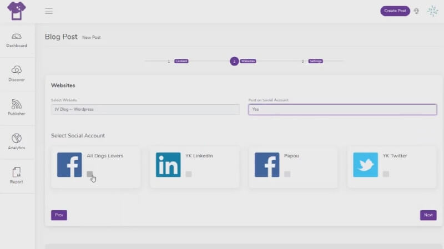Click the Blog Post heading
This screenshot has height=249, width=444.
click(x=61, y=37)
